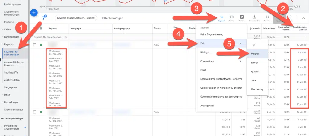Click the Herunterladen download icon
The image size is (309, 136).
point(254,18)
